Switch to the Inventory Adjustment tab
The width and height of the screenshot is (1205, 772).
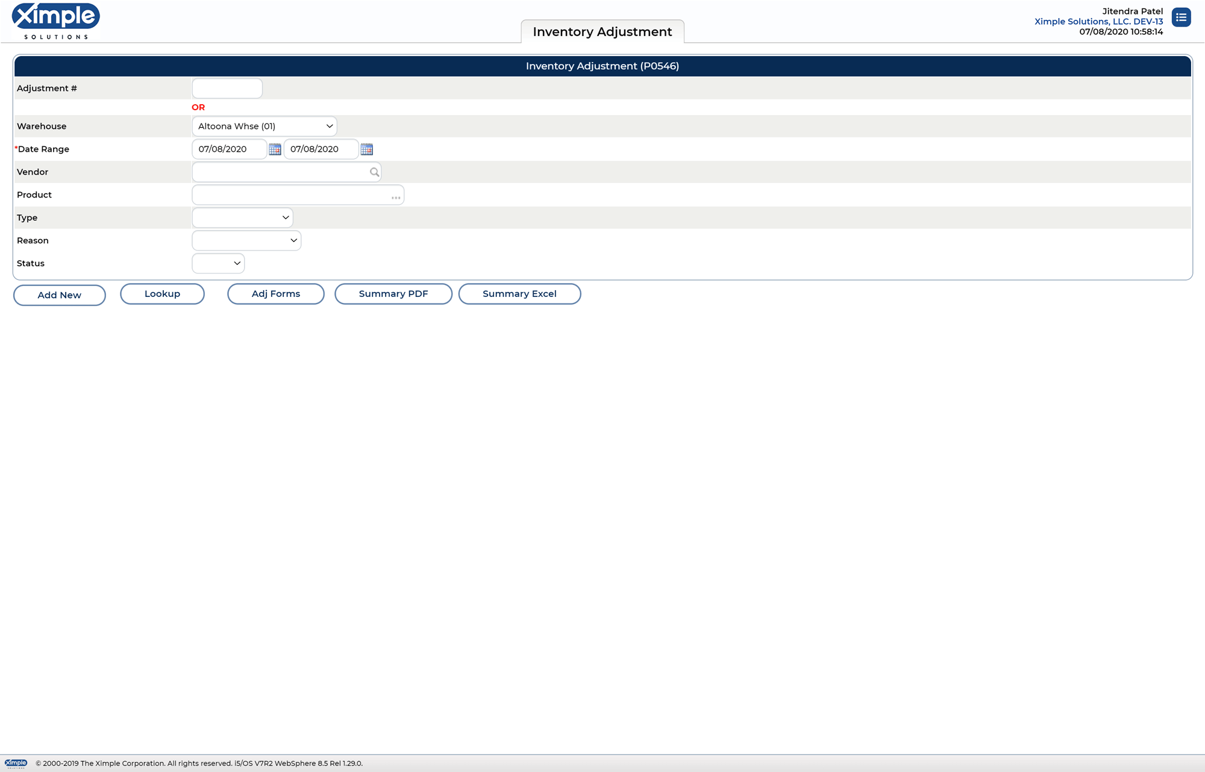point(602,31)
